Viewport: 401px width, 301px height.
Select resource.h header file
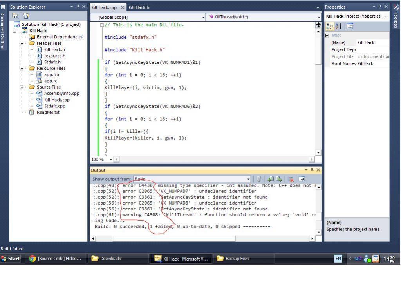pos(55,56)
